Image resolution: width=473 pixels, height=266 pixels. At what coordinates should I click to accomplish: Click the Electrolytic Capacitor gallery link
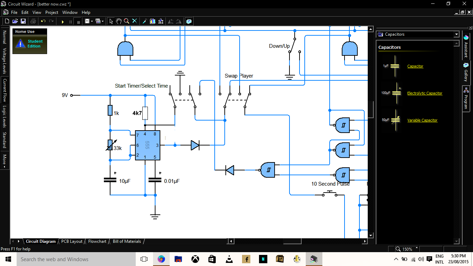[425, 93]
